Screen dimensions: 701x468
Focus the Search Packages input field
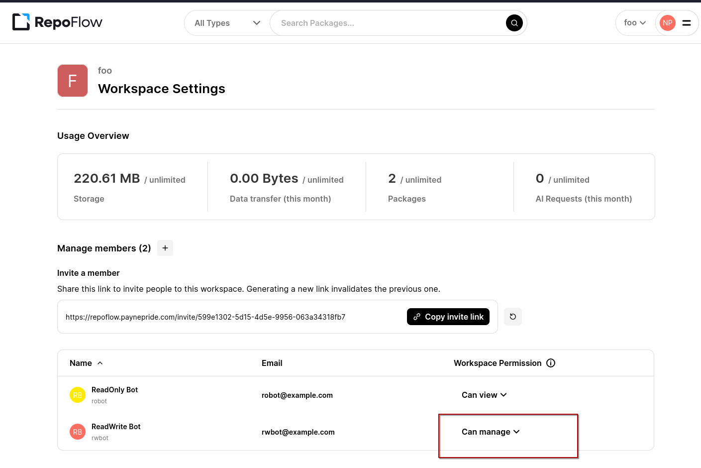388,23
